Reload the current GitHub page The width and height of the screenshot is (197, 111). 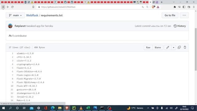click(x=12, y=7)
